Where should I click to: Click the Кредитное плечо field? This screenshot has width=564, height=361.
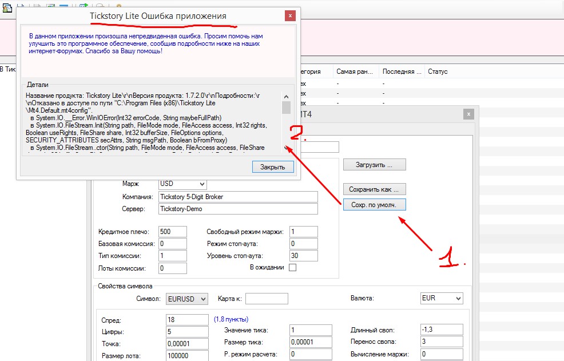click(x=173, y=232)
